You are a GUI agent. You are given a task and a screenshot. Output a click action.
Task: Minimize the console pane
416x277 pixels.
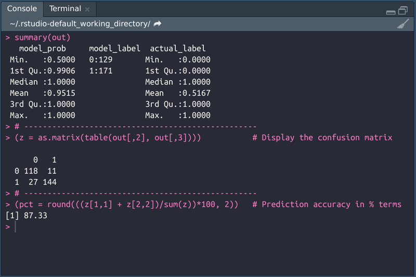(391, 11)
